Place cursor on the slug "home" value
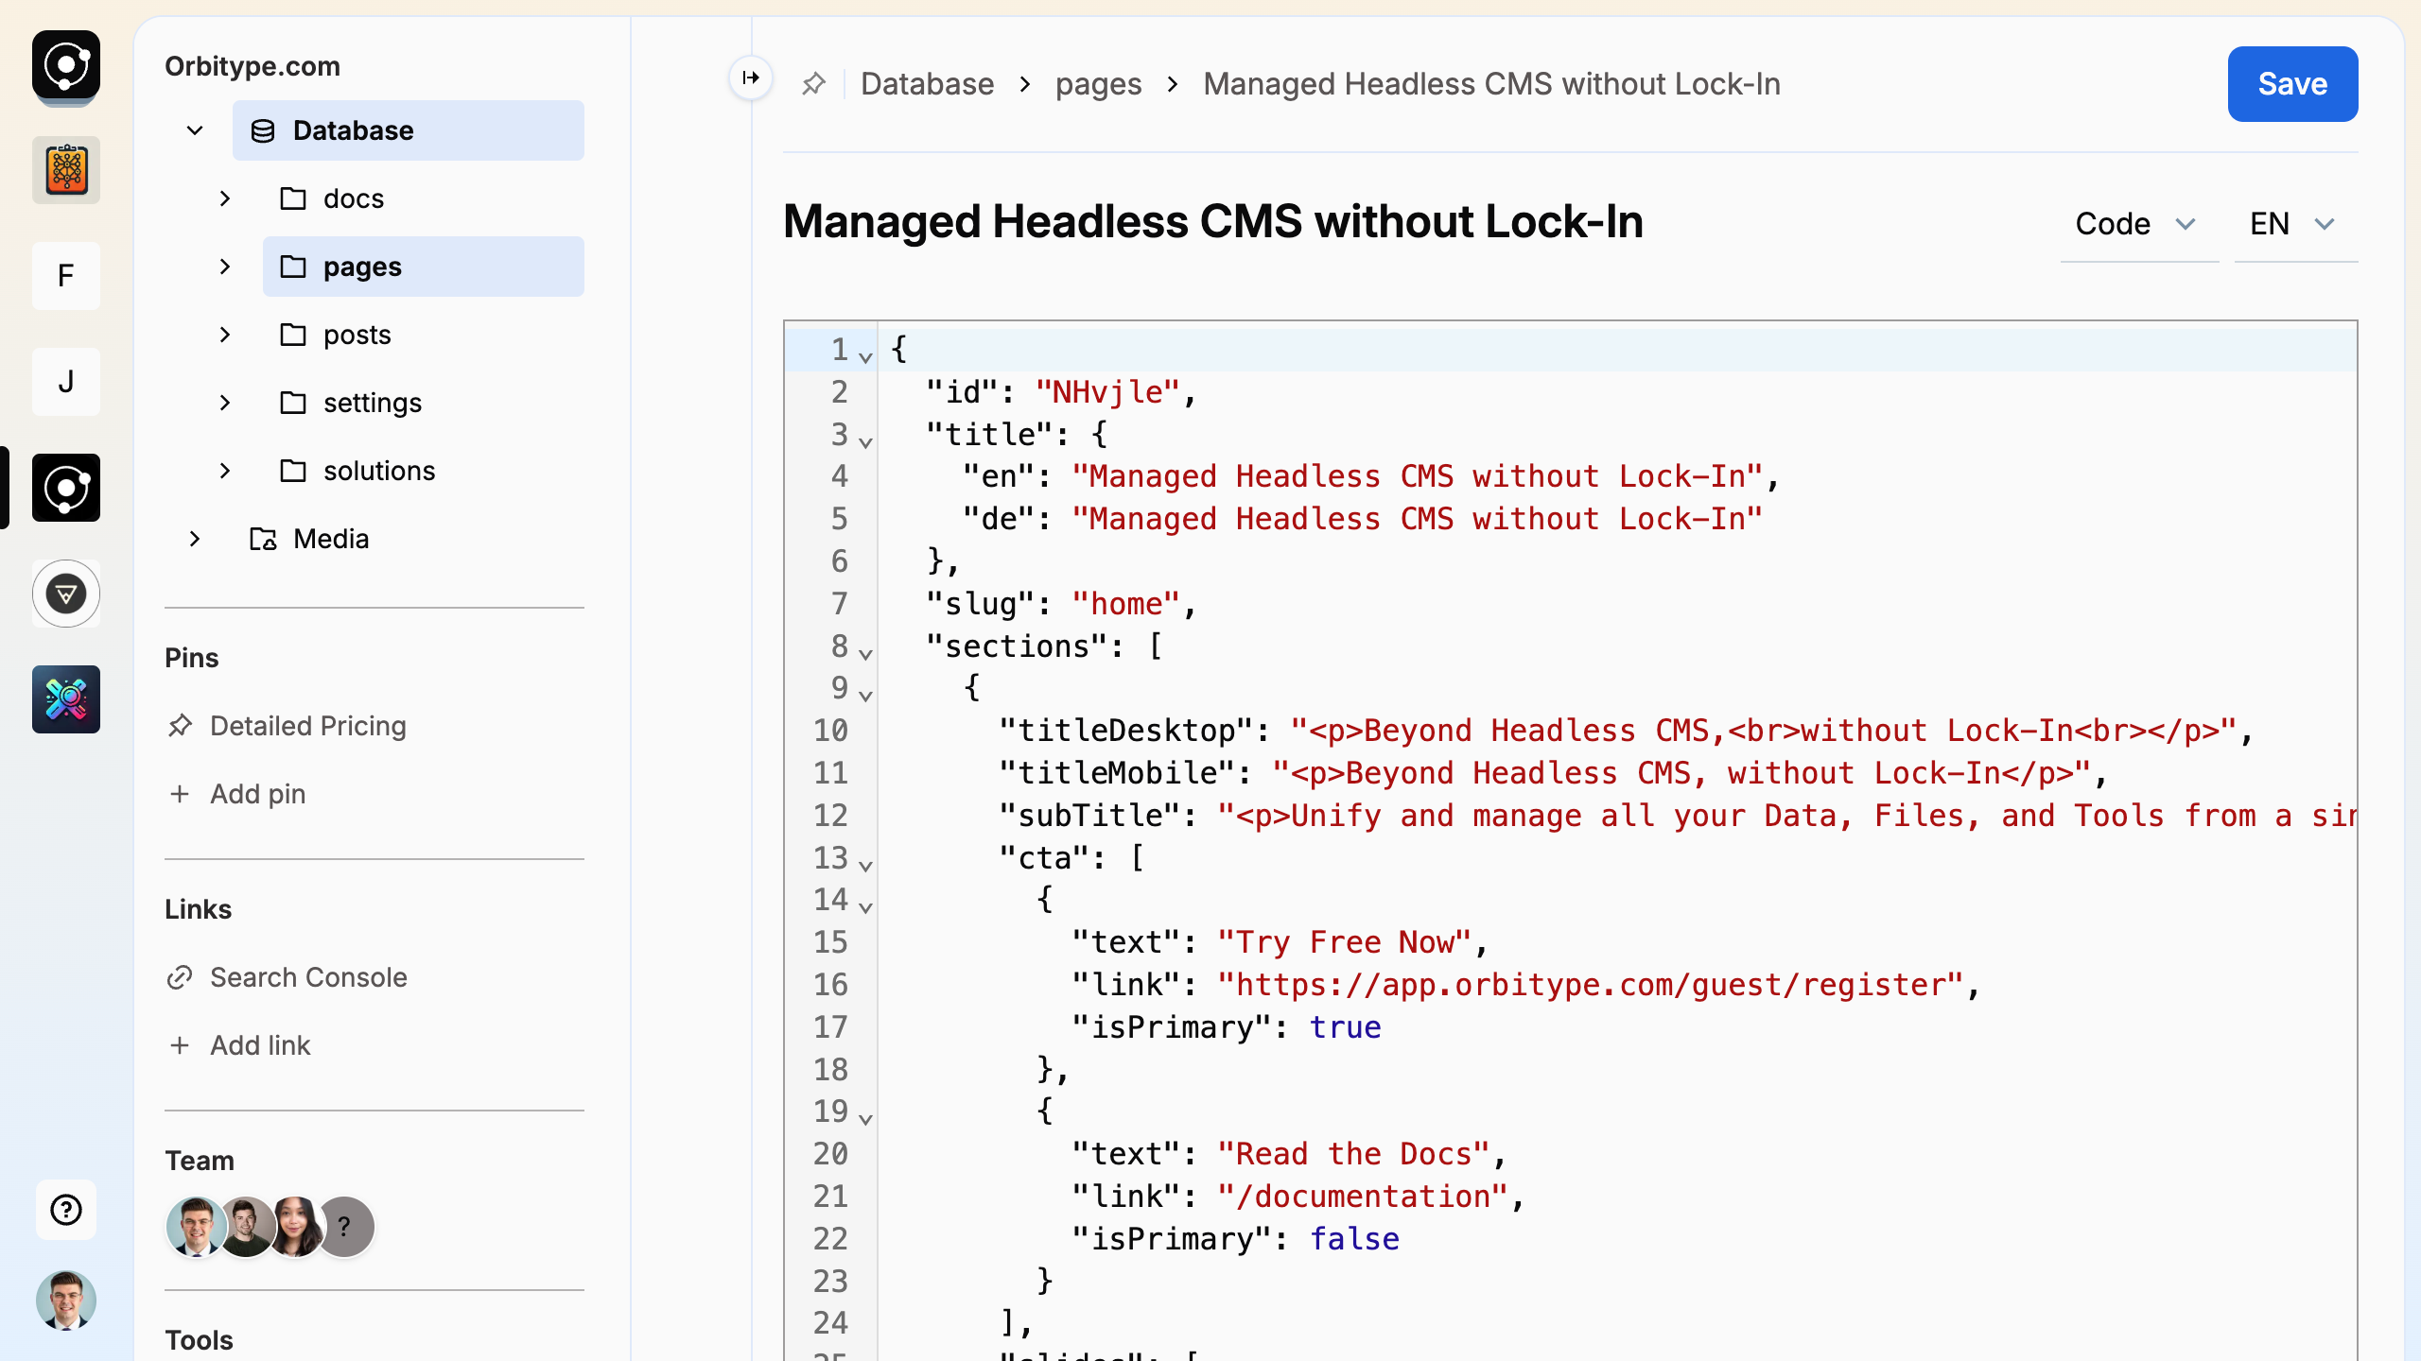 click(x=1126, y=604)
